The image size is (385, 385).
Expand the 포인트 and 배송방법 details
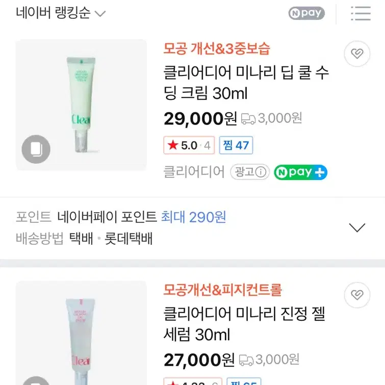(357, 227)
